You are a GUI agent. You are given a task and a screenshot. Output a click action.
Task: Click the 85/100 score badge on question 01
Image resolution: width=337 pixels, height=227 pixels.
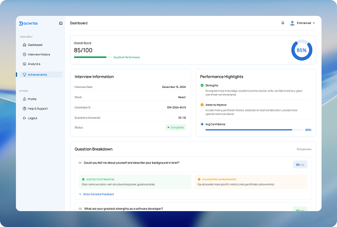(300, 165)
